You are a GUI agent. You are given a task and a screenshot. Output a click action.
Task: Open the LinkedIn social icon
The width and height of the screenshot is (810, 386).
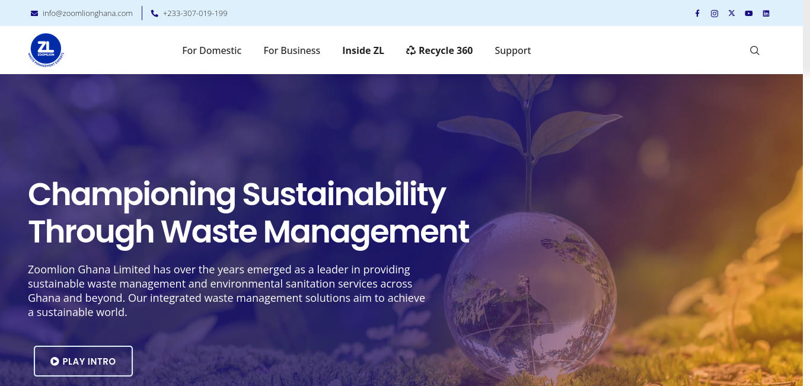point(766,13)
